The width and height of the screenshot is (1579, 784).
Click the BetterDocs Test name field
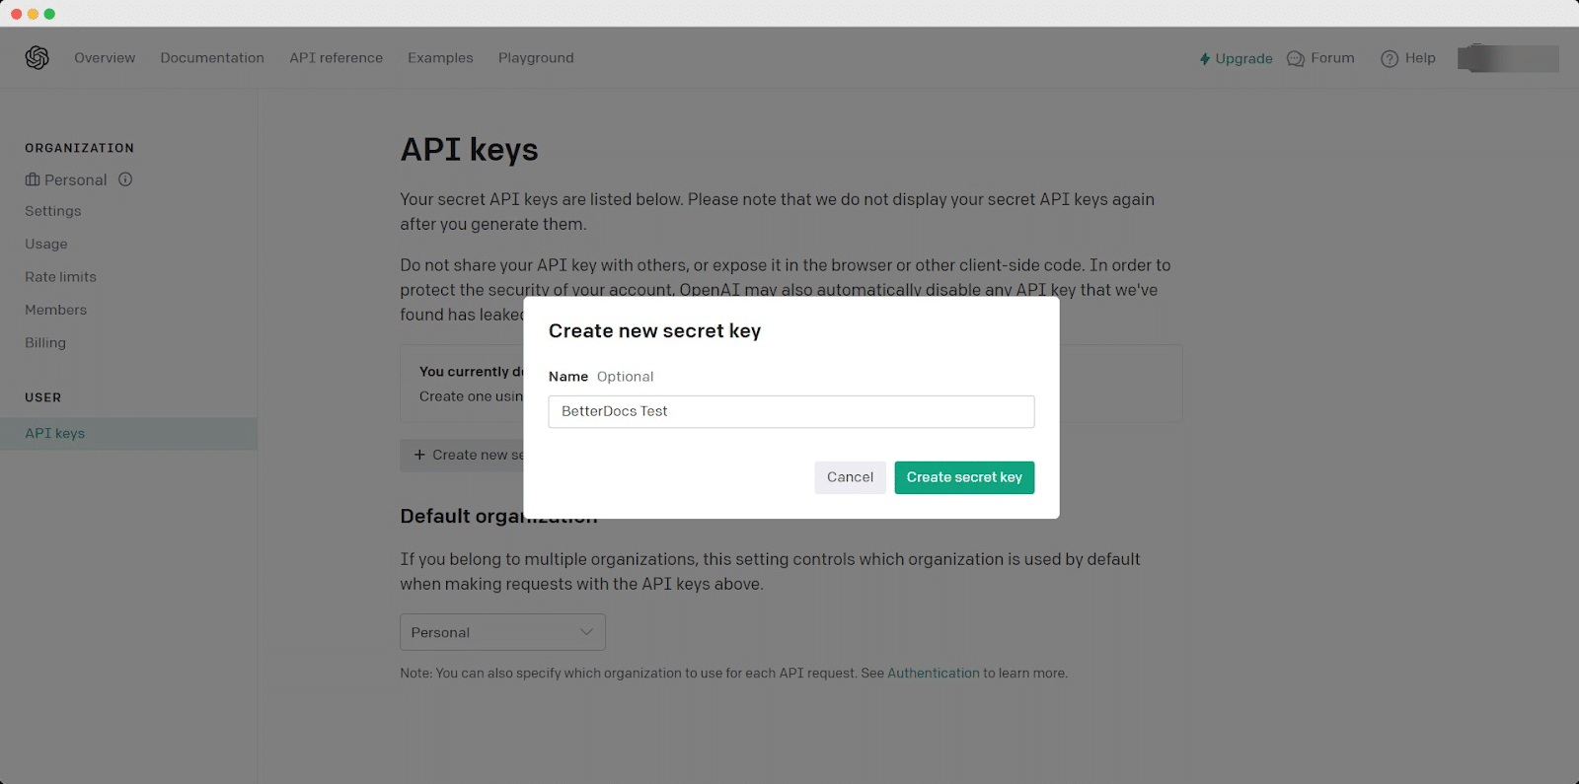tap(790, 411)
